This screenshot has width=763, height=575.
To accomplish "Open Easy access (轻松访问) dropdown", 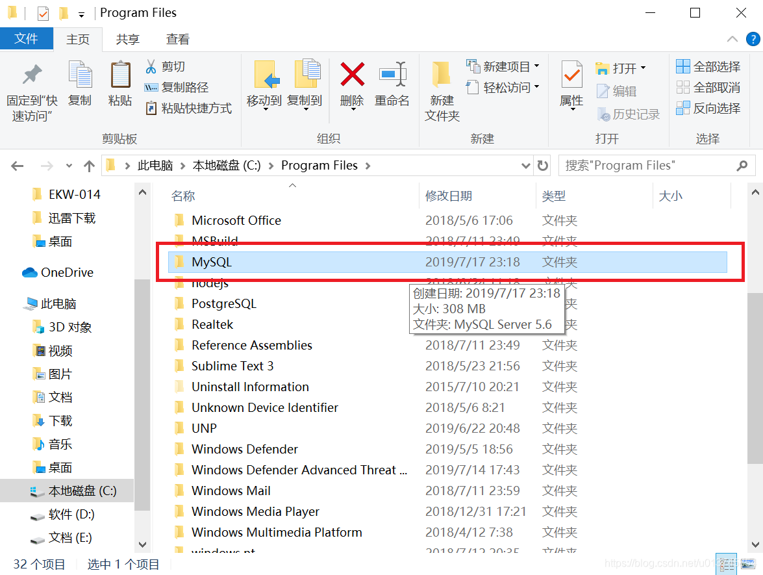I will [503, 87].
